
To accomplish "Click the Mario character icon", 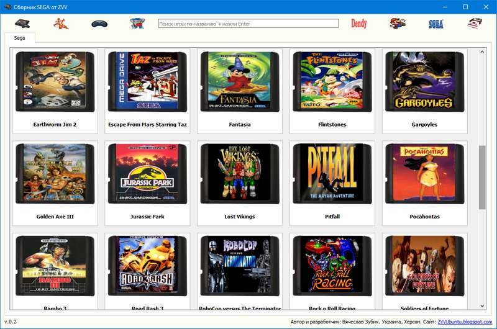I will click(398, 24).
